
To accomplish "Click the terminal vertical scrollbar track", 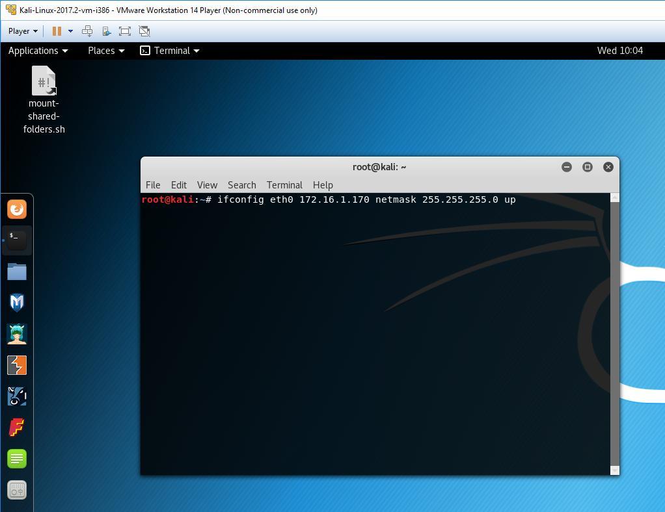I will pos(614,334).
